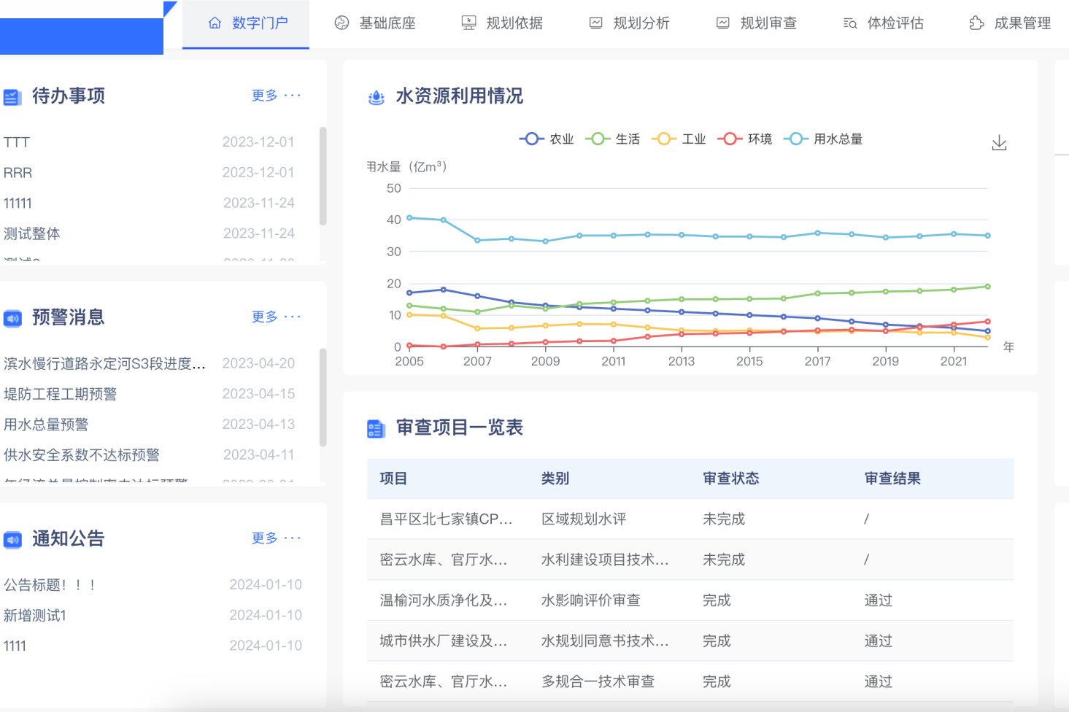Click the 水影响评价审查 category cell

point(591,600)
